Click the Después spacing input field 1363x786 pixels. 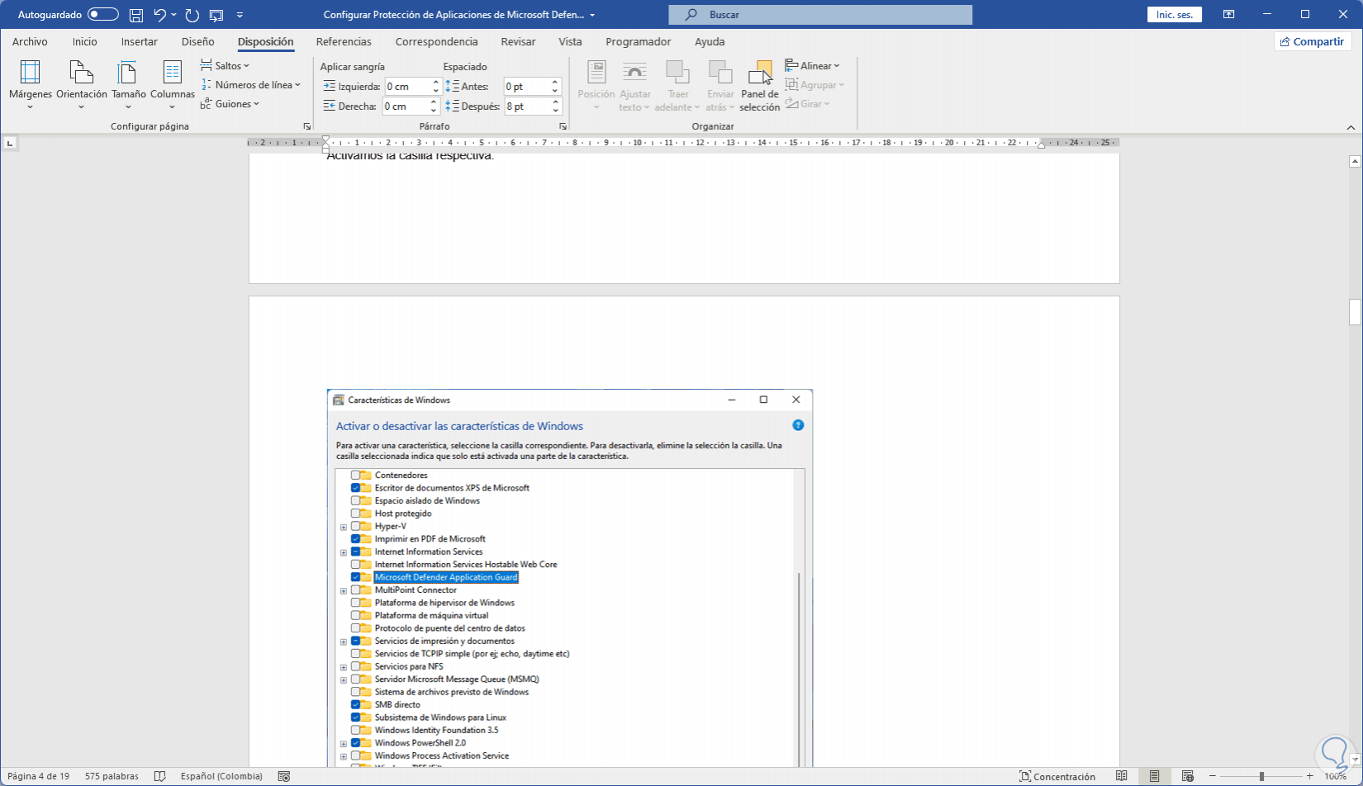(533, 107)
